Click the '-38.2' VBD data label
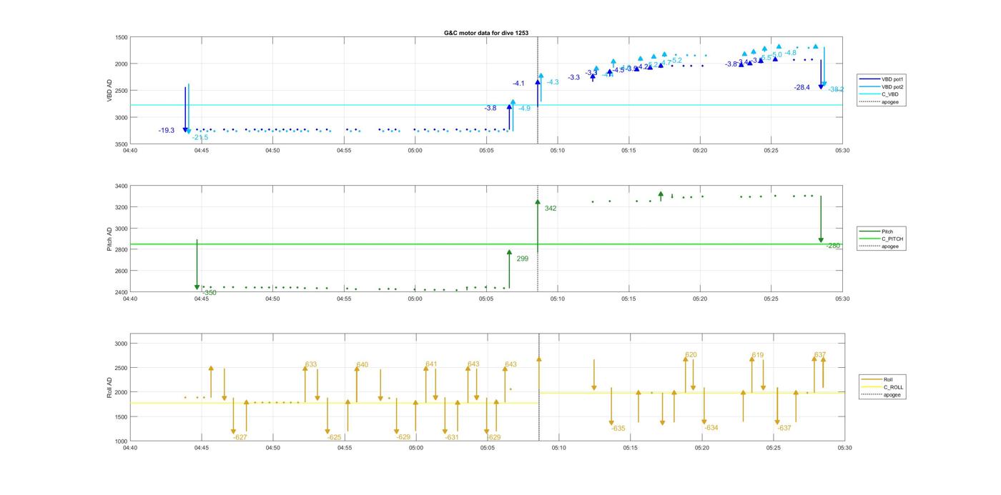This screenshot has width=1001, height=495. click(836, 90)
